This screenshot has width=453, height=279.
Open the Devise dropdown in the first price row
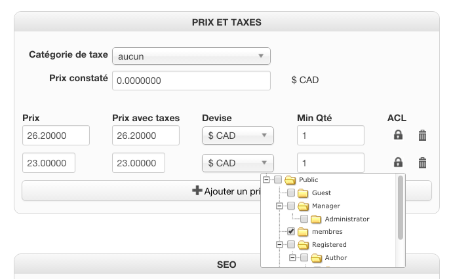(x=237, y=136)
